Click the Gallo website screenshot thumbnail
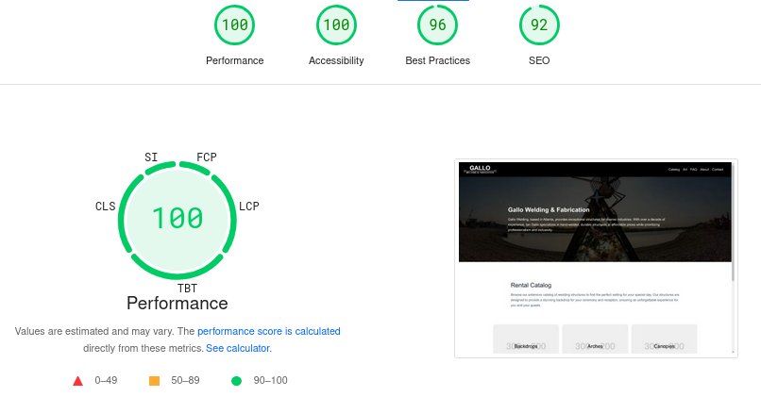The width and height of the screenshot is (761, 397). click(596, 258)
